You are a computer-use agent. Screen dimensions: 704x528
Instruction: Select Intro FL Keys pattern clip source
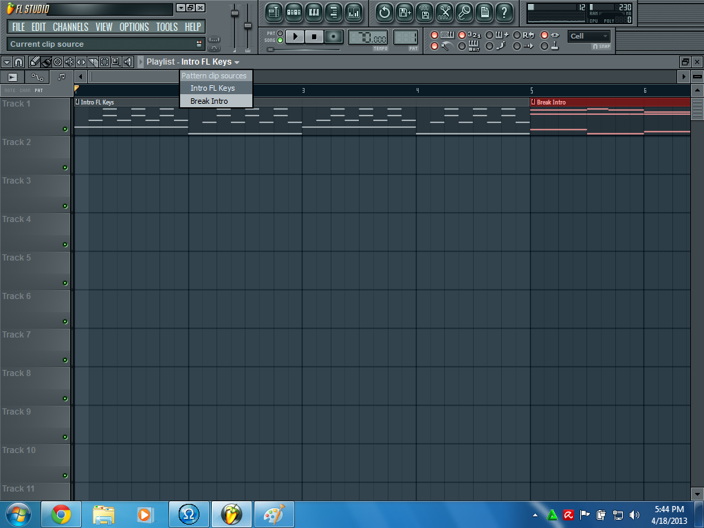click(216, 88)
